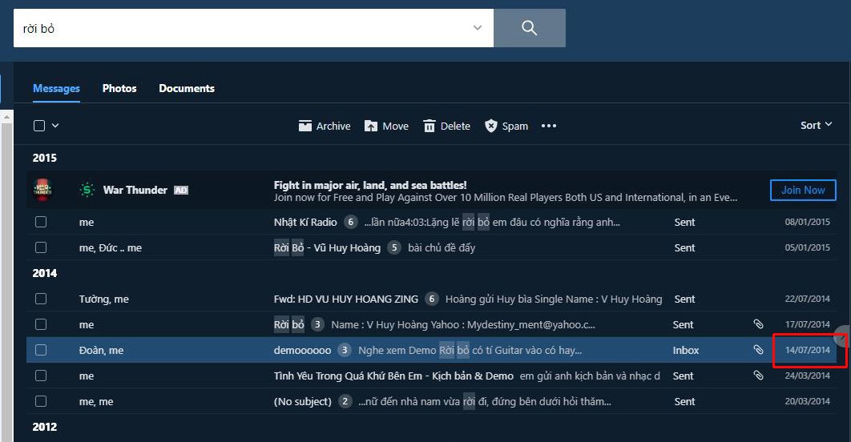Switch to the Documents tab

click(x=187, y=88)
